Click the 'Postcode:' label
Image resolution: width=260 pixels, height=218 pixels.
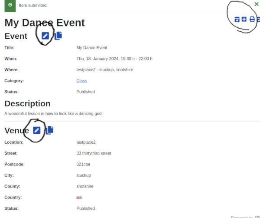tap(14, 164)
